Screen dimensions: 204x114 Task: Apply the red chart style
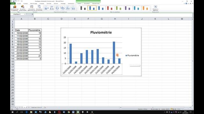[x=110, y=8]
